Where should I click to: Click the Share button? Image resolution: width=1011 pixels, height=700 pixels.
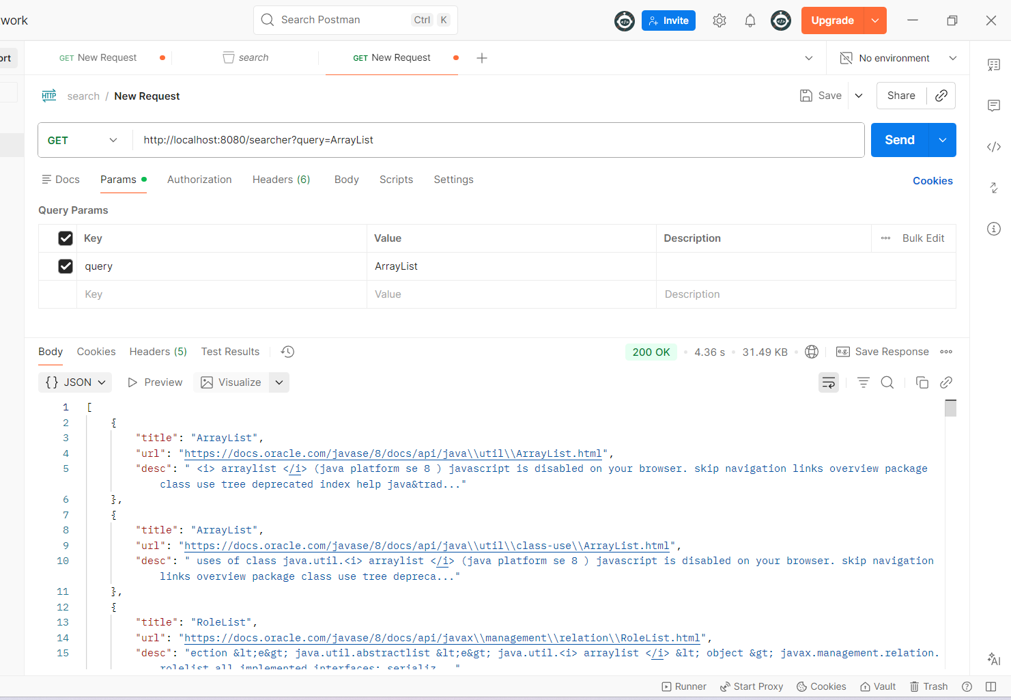[x=901, y=96]
